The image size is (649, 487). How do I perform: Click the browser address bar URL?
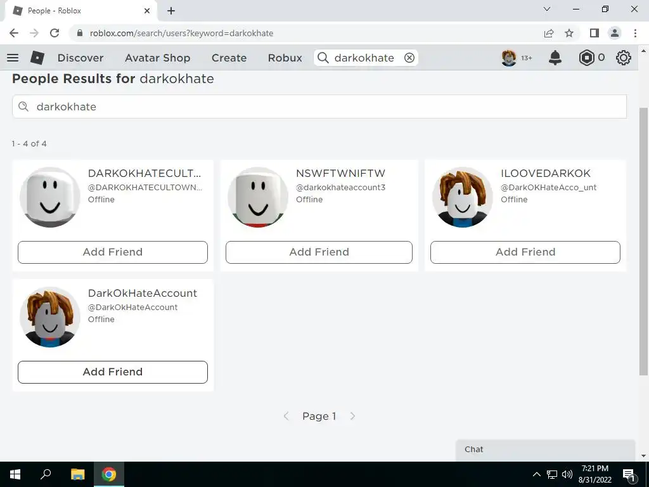coord(181,33)
